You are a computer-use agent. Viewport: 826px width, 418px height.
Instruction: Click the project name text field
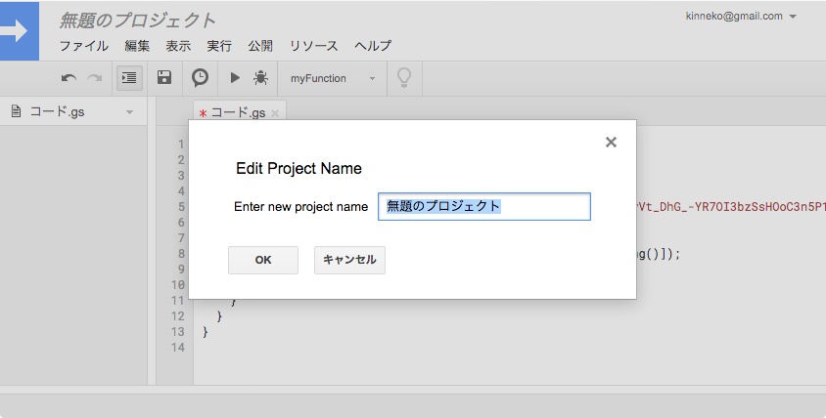point(483,207)
